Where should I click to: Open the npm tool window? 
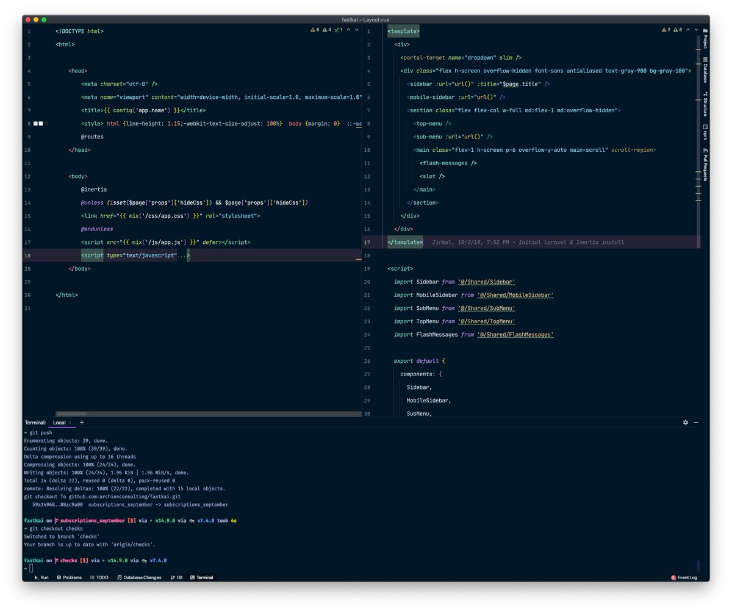(x=705, y=132)
